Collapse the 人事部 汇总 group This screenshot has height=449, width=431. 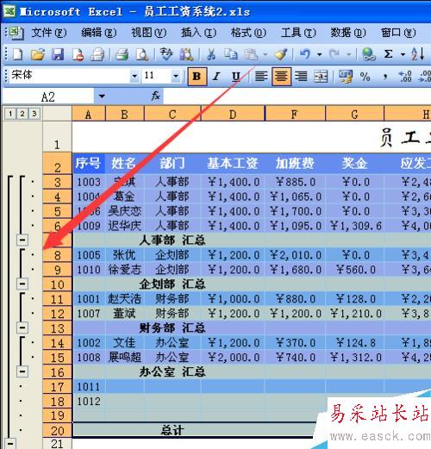(22, 240)
